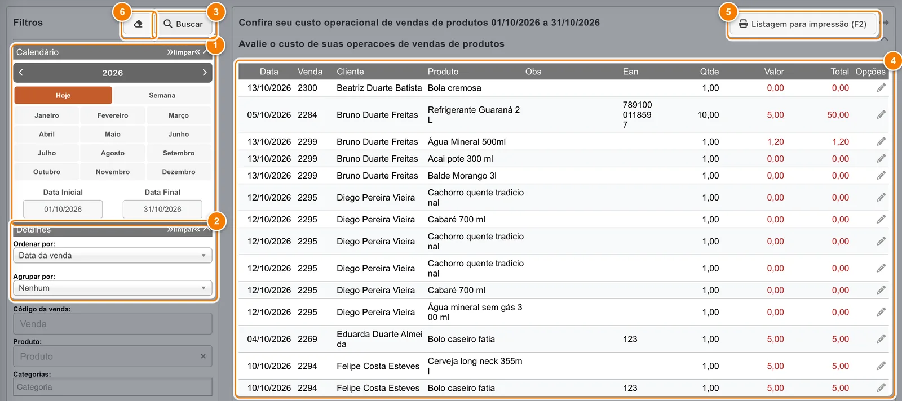The image size is (902, 401).
Task: Edit the Água mineral sem gás row
Action: 881,312
